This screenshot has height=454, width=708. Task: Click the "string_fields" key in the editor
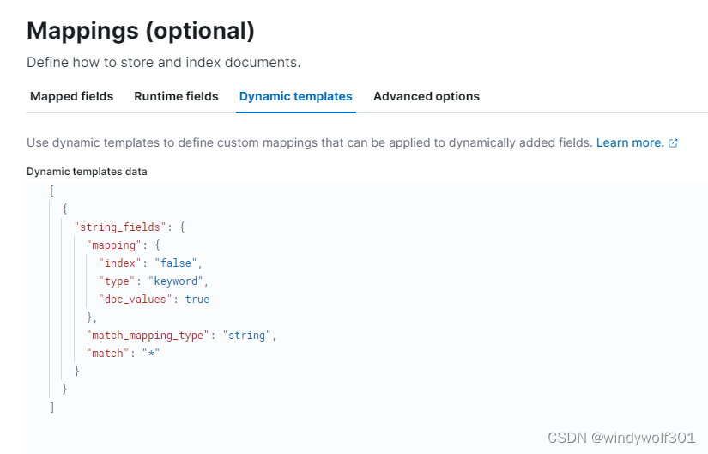click(118, 227)
